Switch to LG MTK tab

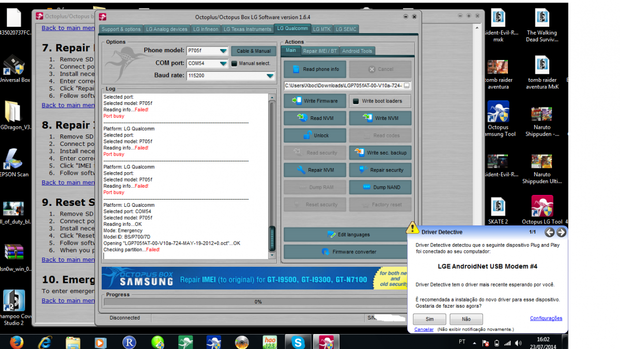[x=322, y=29]
